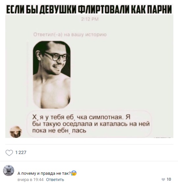Like the post with the heart icon
This screenshot has width=178, height=183.
point(9,152)
